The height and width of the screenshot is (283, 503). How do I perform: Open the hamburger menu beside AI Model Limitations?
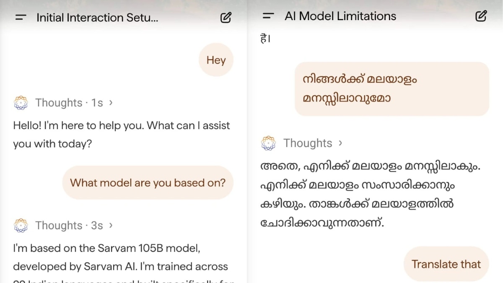[x=268, y=16]
